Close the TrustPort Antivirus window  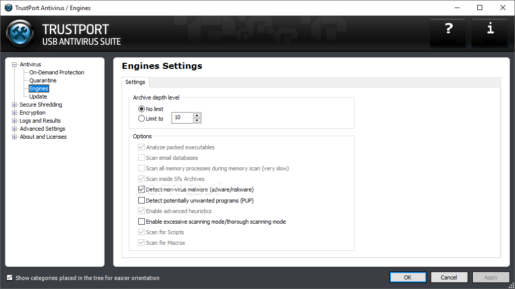[x=503, y=8]
